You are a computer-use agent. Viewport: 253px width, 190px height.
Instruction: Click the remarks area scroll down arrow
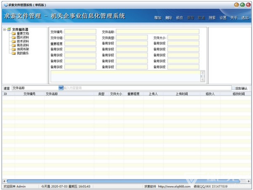[x=203, y=79]
